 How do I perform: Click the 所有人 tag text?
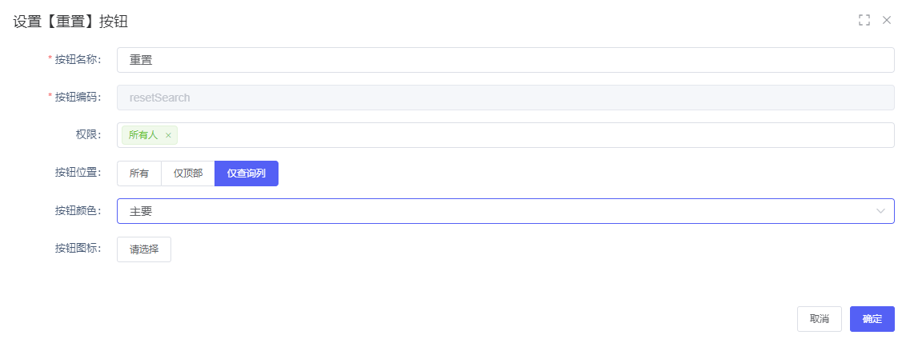[143, 136]
